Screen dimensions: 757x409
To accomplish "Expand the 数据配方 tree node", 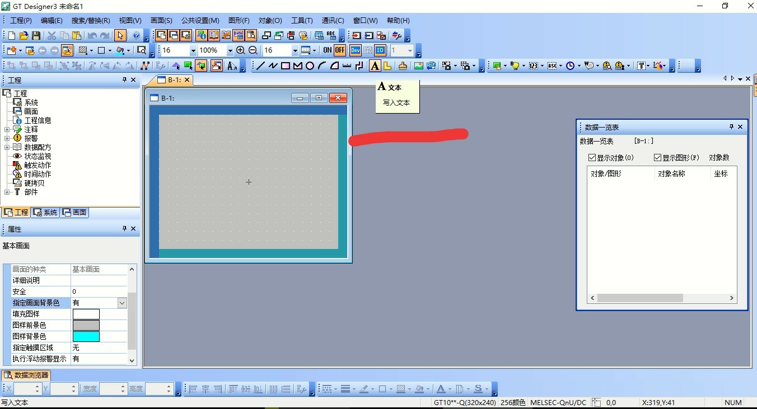I will pyautogui.click(x=7, y=147).
